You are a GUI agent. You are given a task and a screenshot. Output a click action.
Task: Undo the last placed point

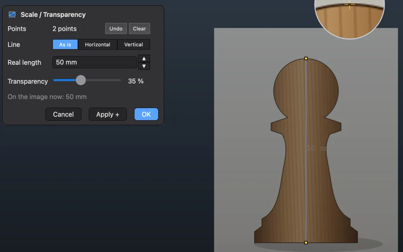116,29
